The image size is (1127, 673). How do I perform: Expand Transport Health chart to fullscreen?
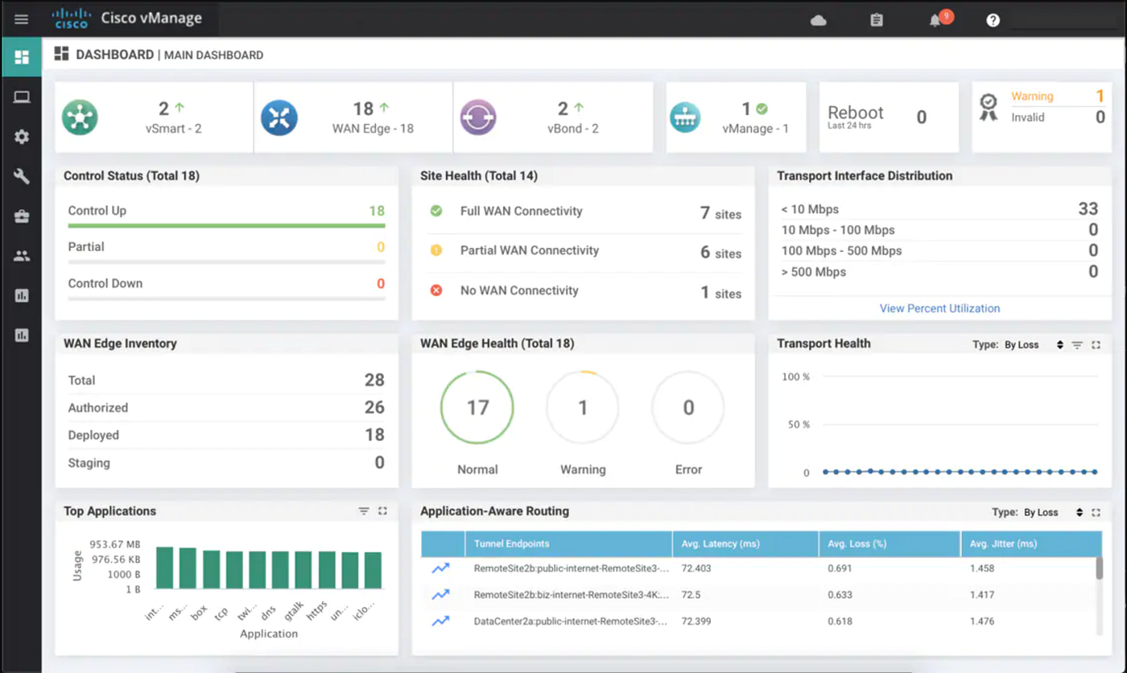[1096, 345]
